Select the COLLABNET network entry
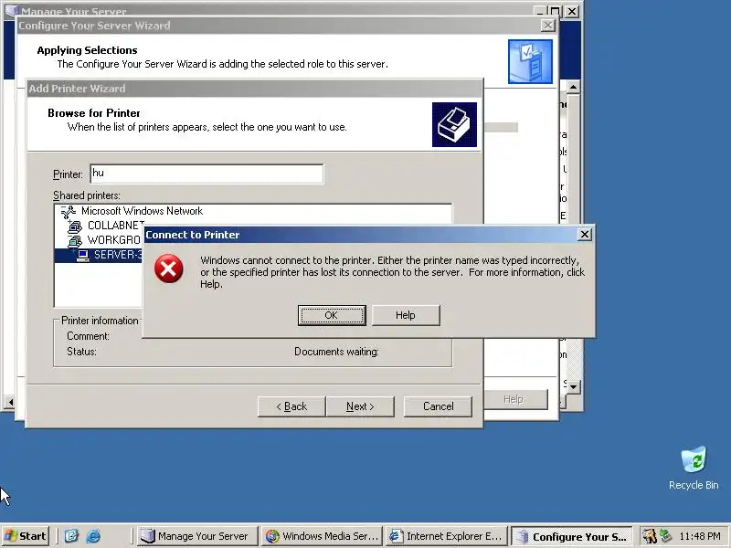Image resolution: width=731 pixels, height=548 pixels. tap(115, 226)
